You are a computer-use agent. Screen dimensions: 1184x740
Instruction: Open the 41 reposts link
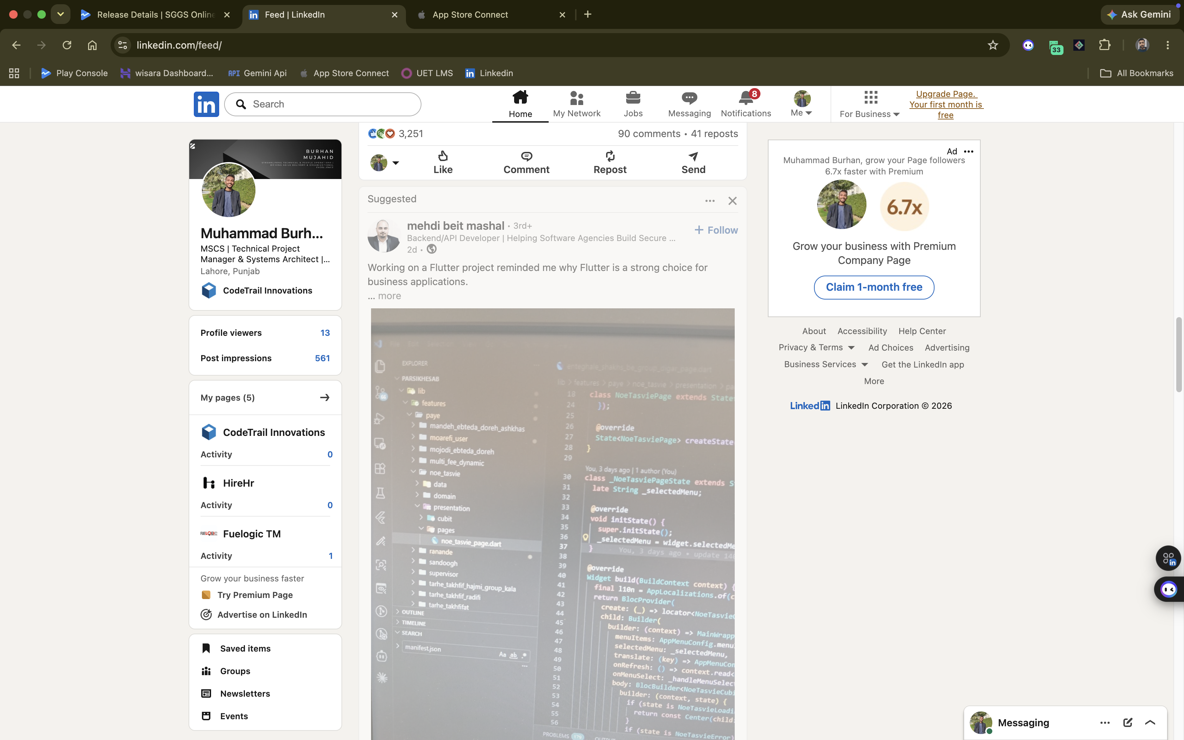pyautogui.click(x=714, y=134)
